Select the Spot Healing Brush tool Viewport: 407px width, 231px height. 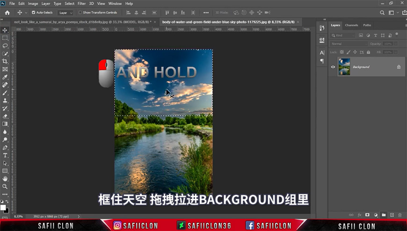5,85
